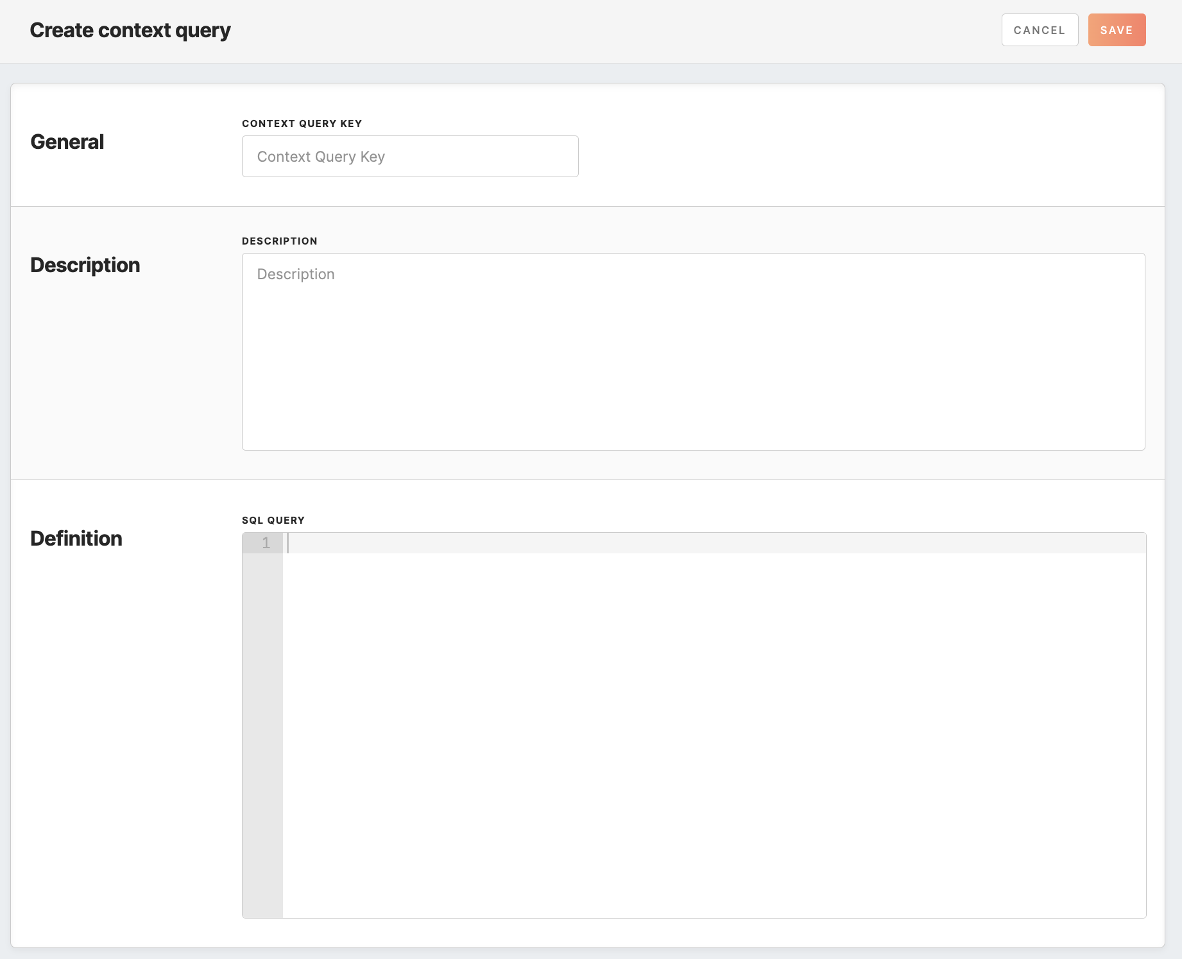Select the Definition section heading
The width and height of the screenshot is (1182, 959).
(76, 539)
